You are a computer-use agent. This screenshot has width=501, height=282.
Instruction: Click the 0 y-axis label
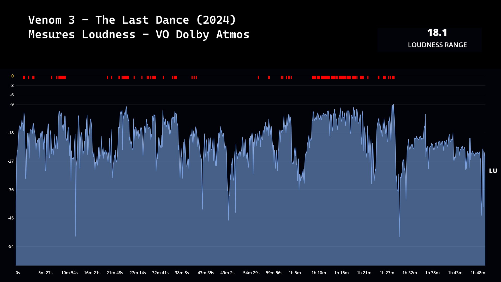point(12,76)
